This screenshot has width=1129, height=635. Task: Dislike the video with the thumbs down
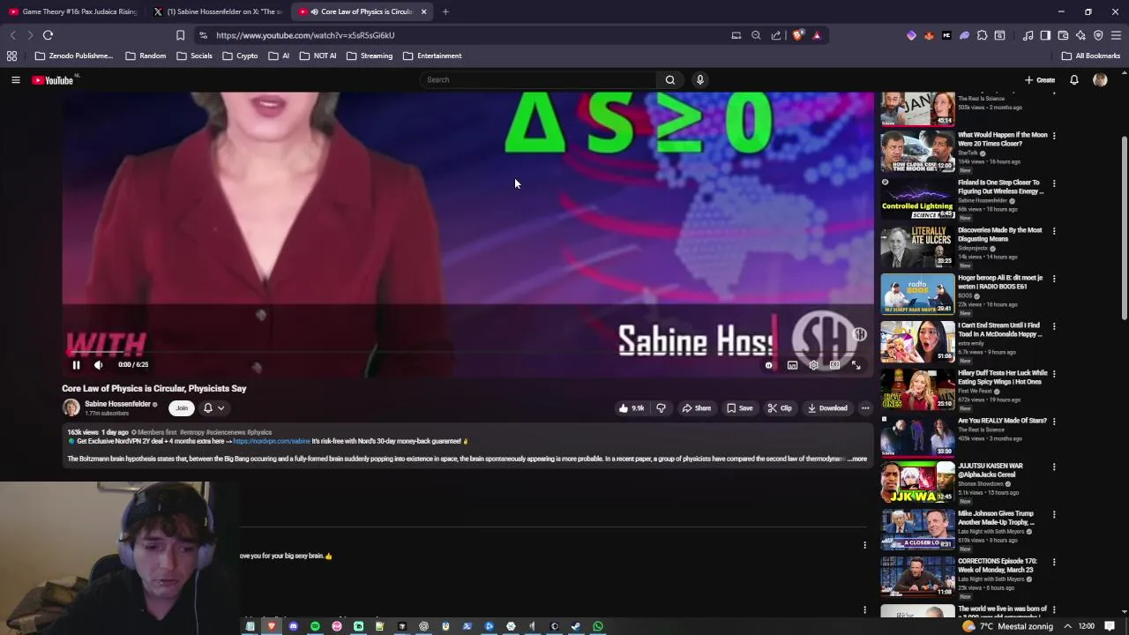click(661, 408)
